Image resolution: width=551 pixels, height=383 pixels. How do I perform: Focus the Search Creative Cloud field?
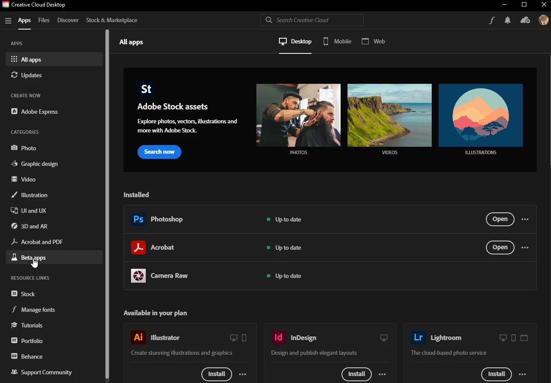(x=312, y=20)
